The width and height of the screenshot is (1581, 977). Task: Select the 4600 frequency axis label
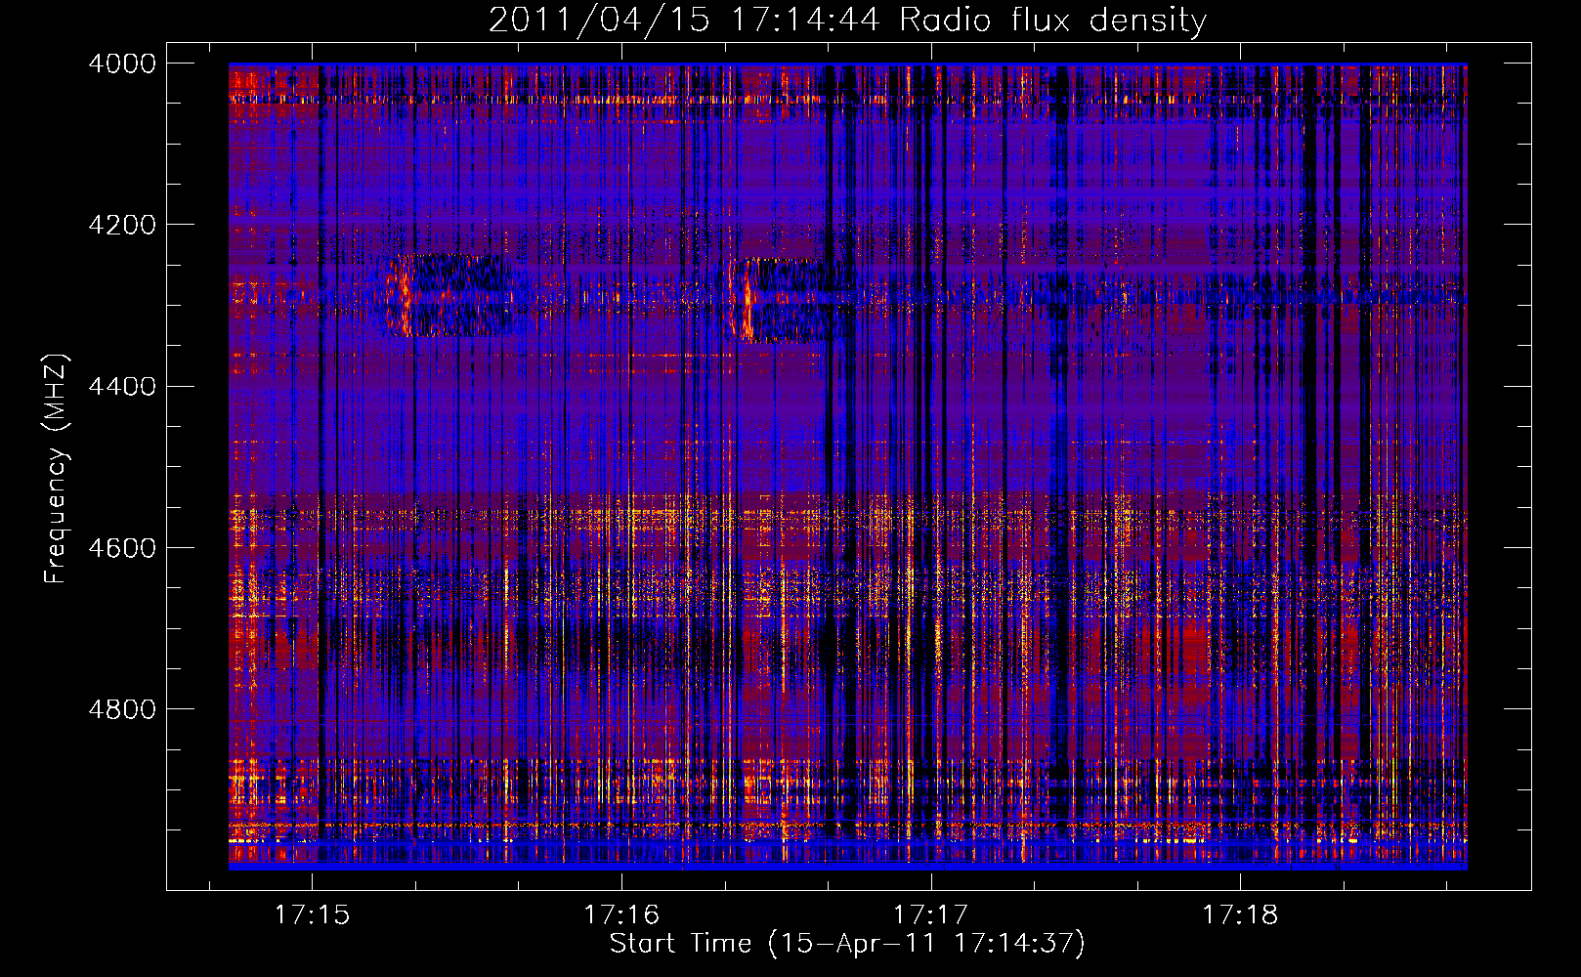pyautogui.click(x=122, y=547)
